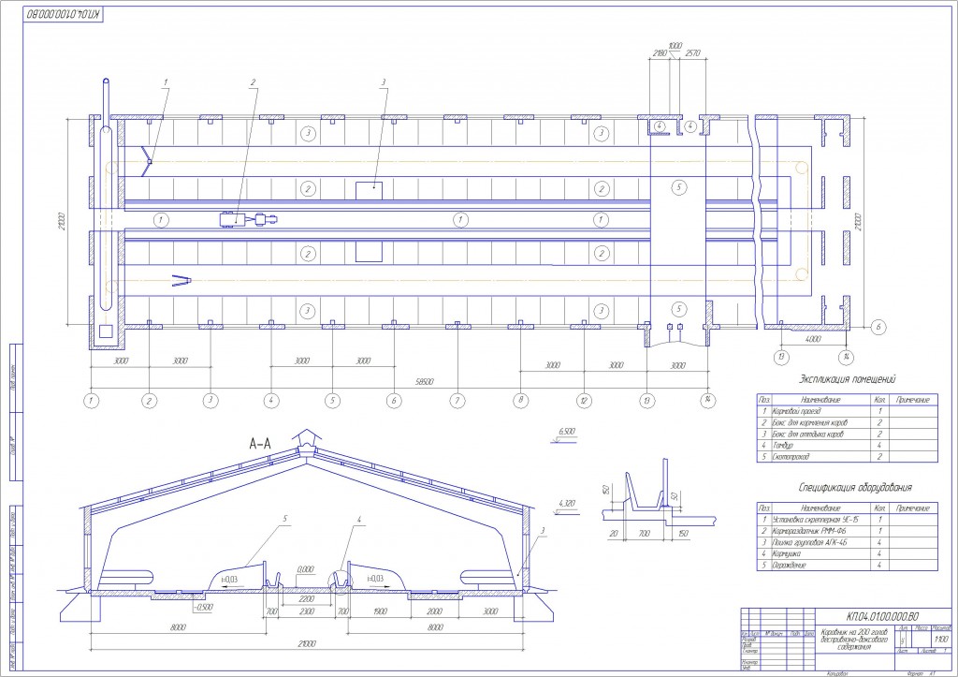Click the "2570" dimension above the plan
Viewport: 958px width, 677px height.
[692, 53]
